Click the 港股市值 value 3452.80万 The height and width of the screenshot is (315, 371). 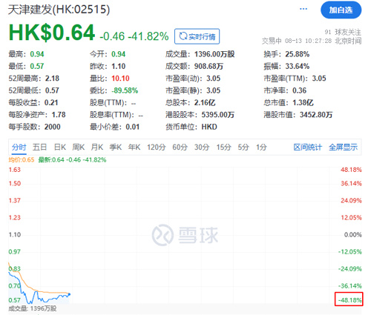[316, 115]
